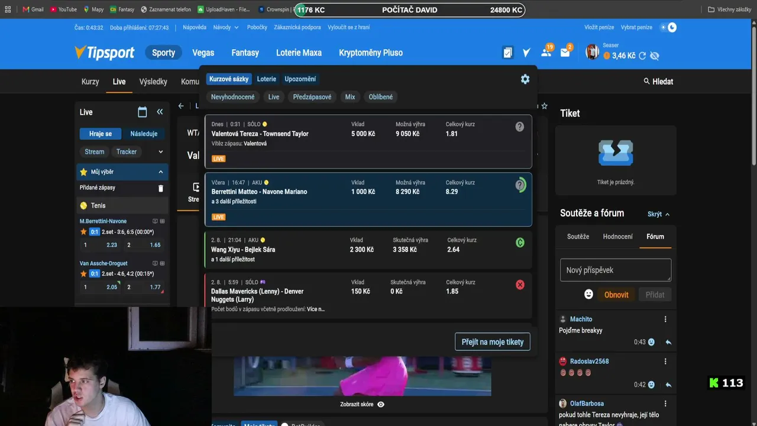Open emoji picker in forum
757x426 pixels.
point(588,294)
